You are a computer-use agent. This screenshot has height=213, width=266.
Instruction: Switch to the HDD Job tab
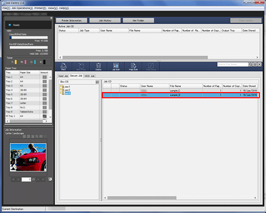coord(90,76)
